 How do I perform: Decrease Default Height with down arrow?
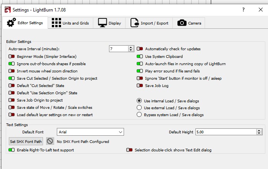point(259,133)
